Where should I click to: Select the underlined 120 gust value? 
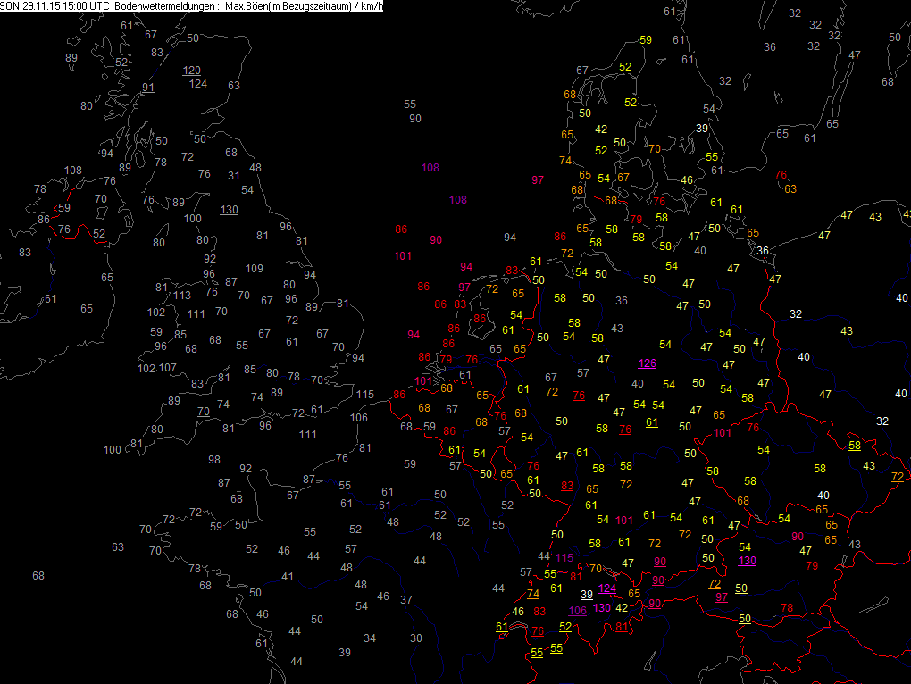point(192,71)
